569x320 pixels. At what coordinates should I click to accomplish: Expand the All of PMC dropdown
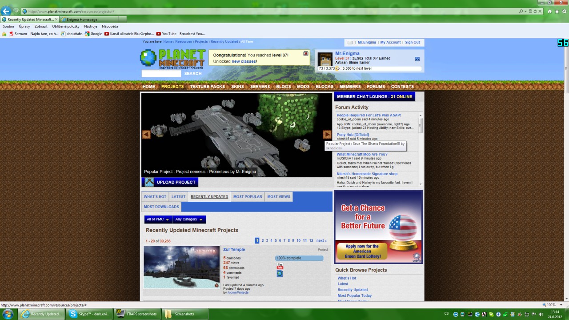click(x=158, y=220)
